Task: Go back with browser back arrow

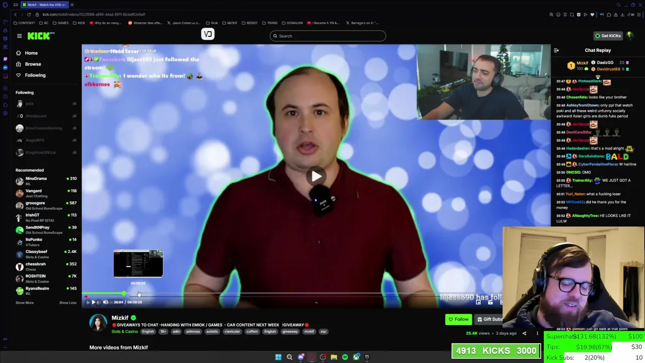Action: coord(15,14)
